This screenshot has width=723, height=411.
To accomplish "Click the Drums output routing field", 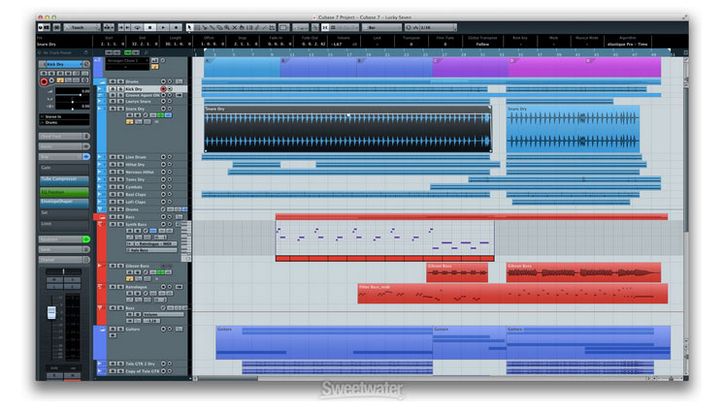I will tap(64, 123).
